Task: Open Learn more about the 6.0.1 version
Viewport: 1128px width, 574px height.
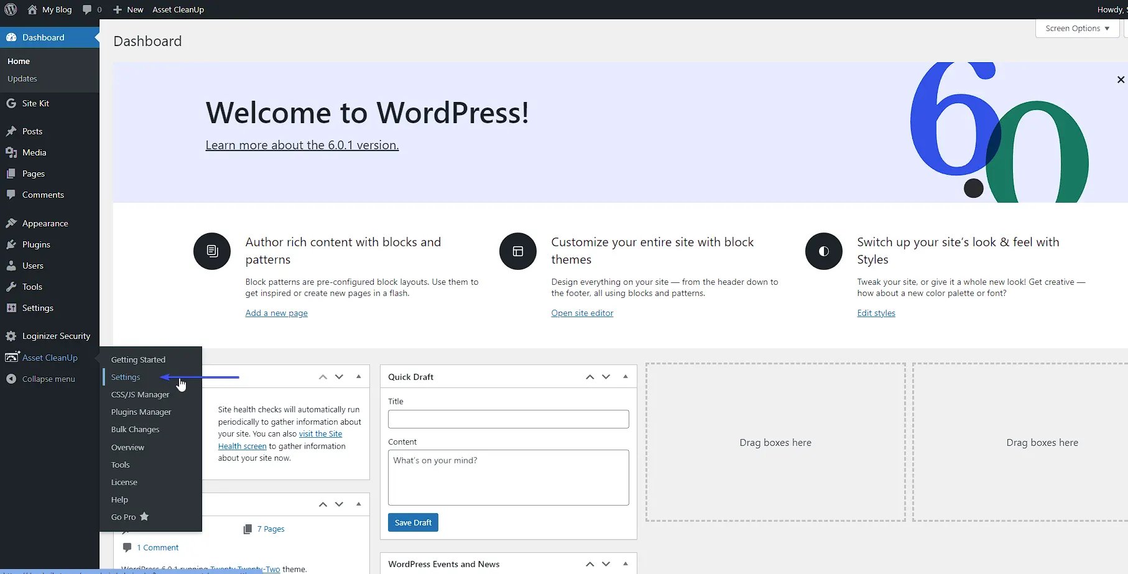Action: coord(302,145)
